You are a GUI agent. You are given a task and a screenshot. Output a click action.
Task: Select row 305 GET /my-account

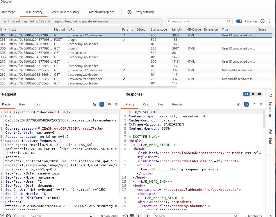136,53
